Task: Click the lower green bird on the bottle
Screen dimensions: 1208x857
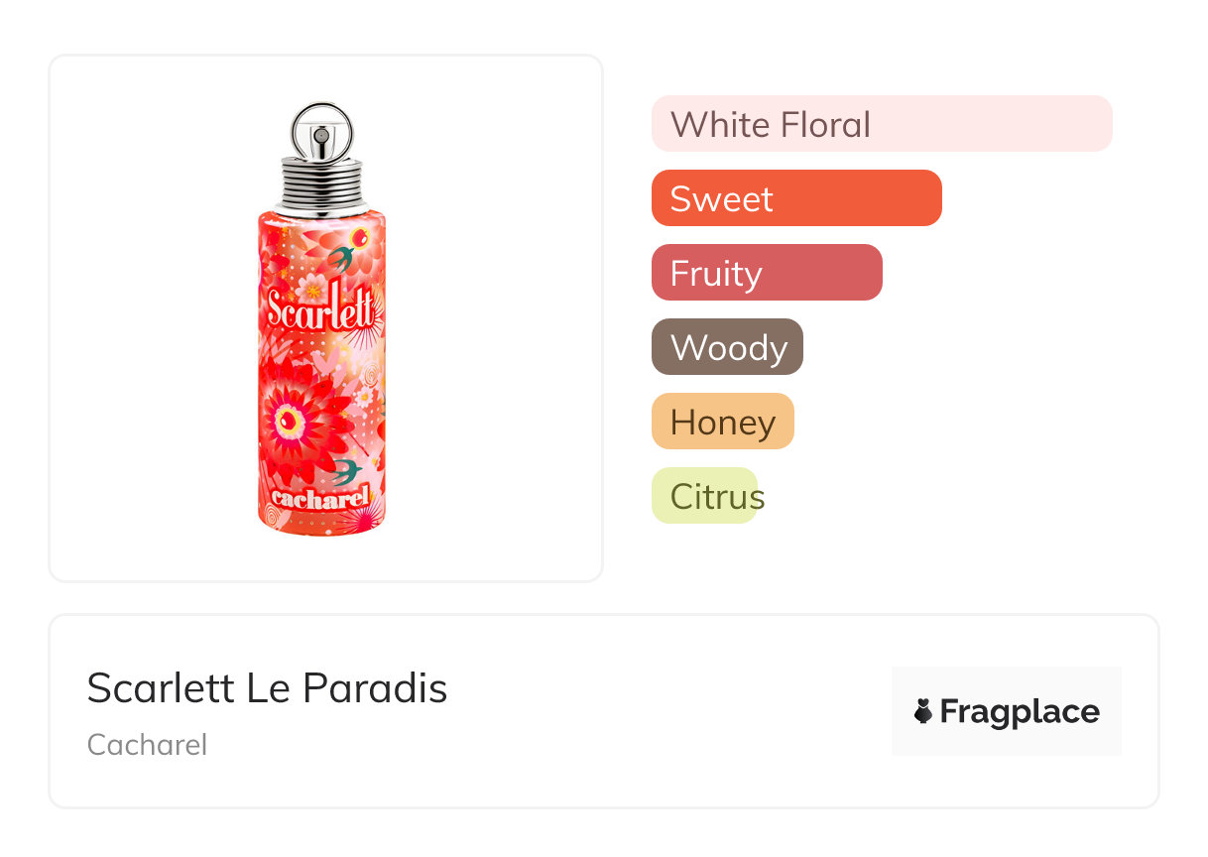Action: tap(347, 469)
